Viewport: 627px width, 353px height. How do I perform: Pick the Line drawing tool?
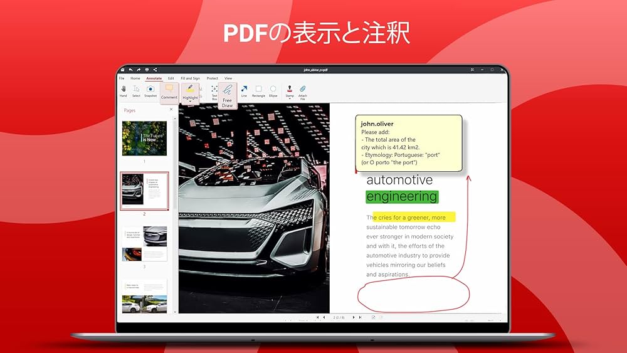(x=244, y=91)
